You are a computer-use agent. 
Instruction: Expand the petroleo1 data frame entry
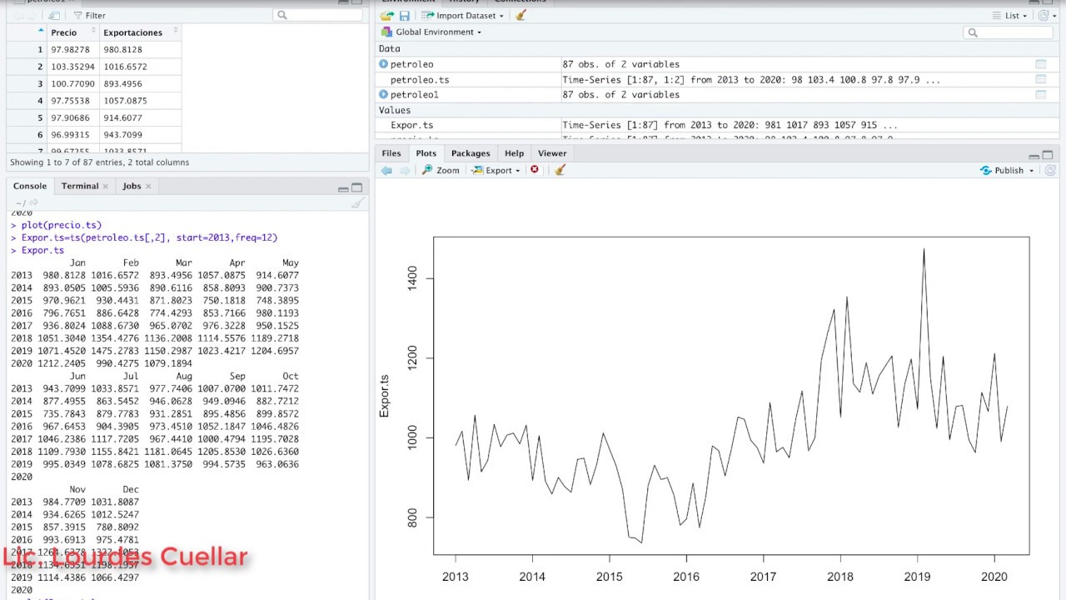click(384, 95)
